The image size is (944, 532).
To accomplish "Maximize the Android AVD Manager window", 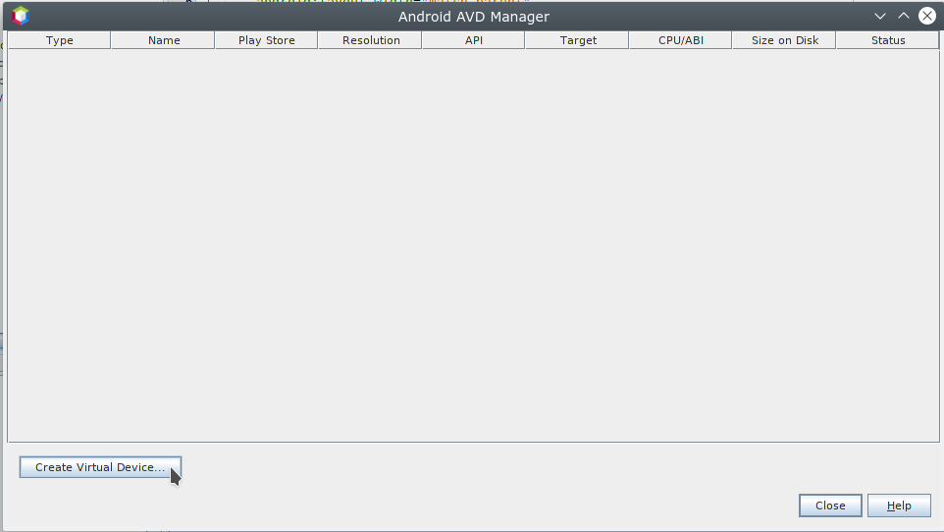I will click(904, 17).
